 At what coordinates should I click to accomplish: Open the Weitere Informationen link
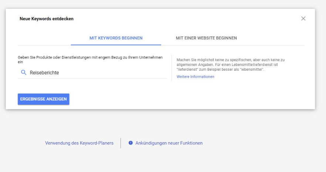195,77
